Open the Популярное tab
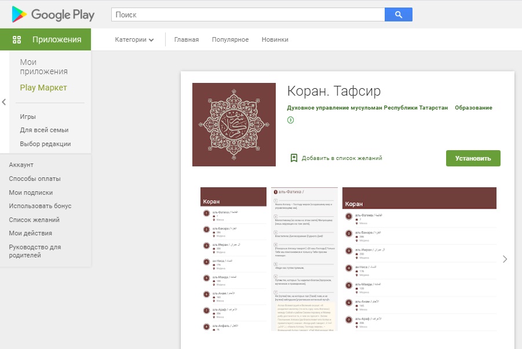 (x=230, y=39)
